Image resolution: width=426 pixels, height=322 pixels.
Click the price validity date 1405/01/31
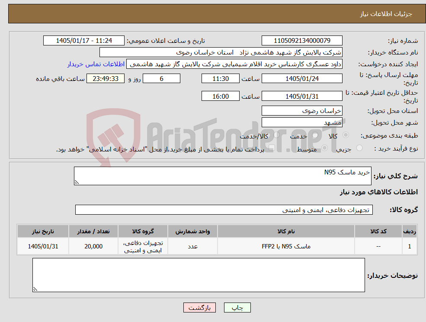[x=302, y=96]
